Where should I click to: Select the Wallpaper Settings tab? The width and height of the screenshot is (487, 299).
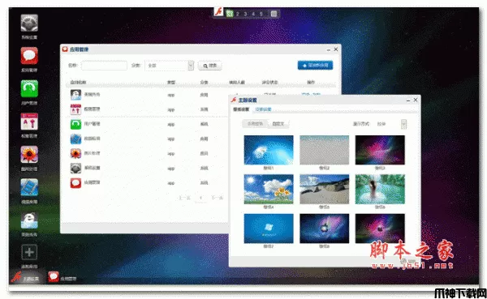click(241, 109)
